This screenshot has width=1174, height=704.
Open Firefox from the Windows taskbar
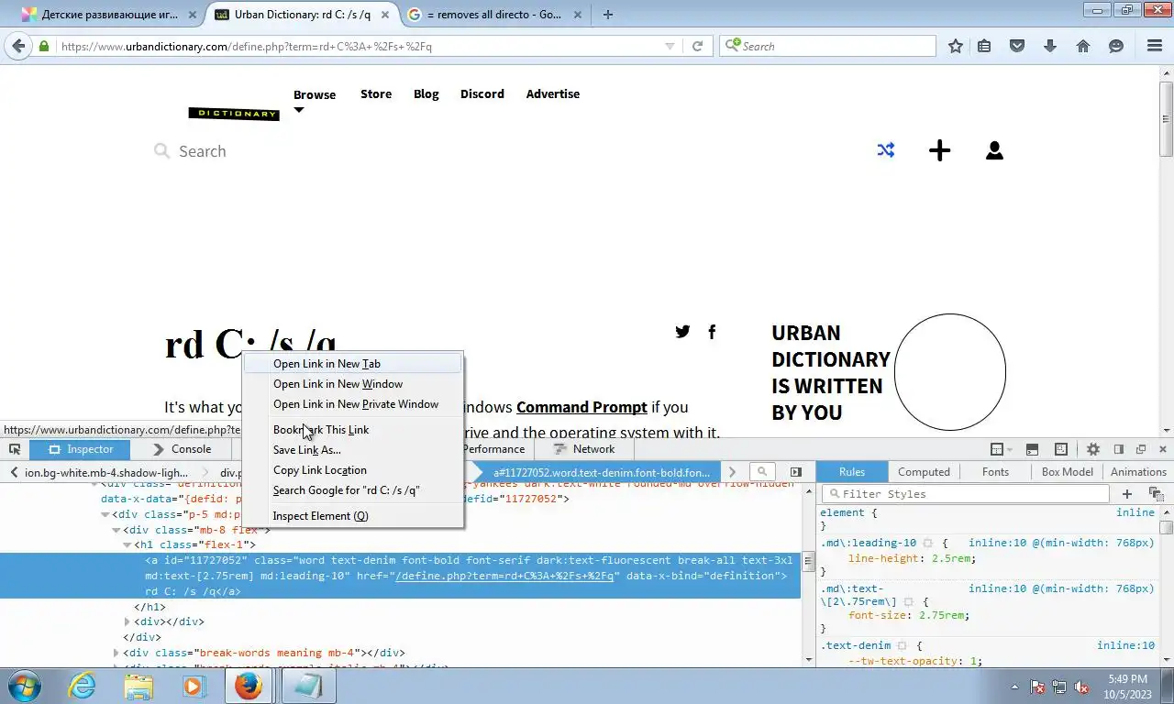point(248,686)
